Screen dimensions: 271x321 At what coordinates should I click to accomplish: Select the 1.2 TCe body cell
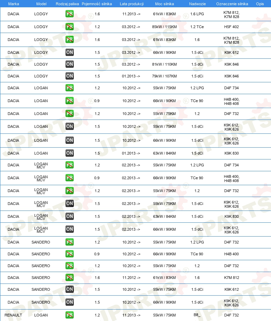point(197,27)
